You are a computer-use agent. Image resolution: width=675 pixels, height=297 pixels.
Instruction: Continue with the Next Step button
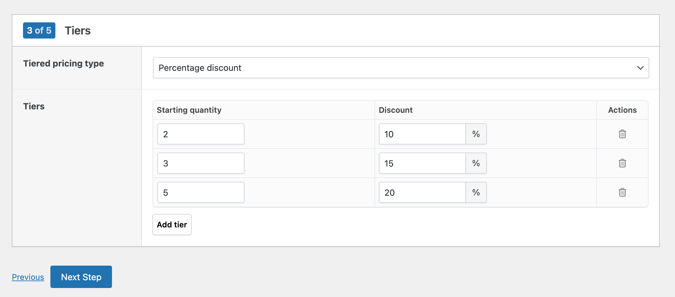pyautogui.click(x=81, y=277)
